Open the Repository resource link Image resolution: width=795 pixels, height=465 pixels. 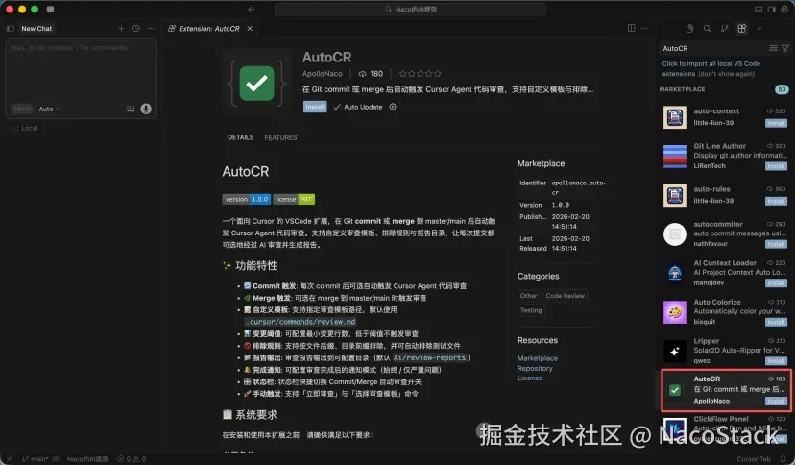tap(535, 368)
